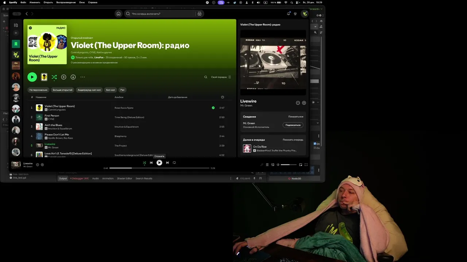
Task: Open the Свой порядок sort dropdown
Action: (x=221, y=77)
